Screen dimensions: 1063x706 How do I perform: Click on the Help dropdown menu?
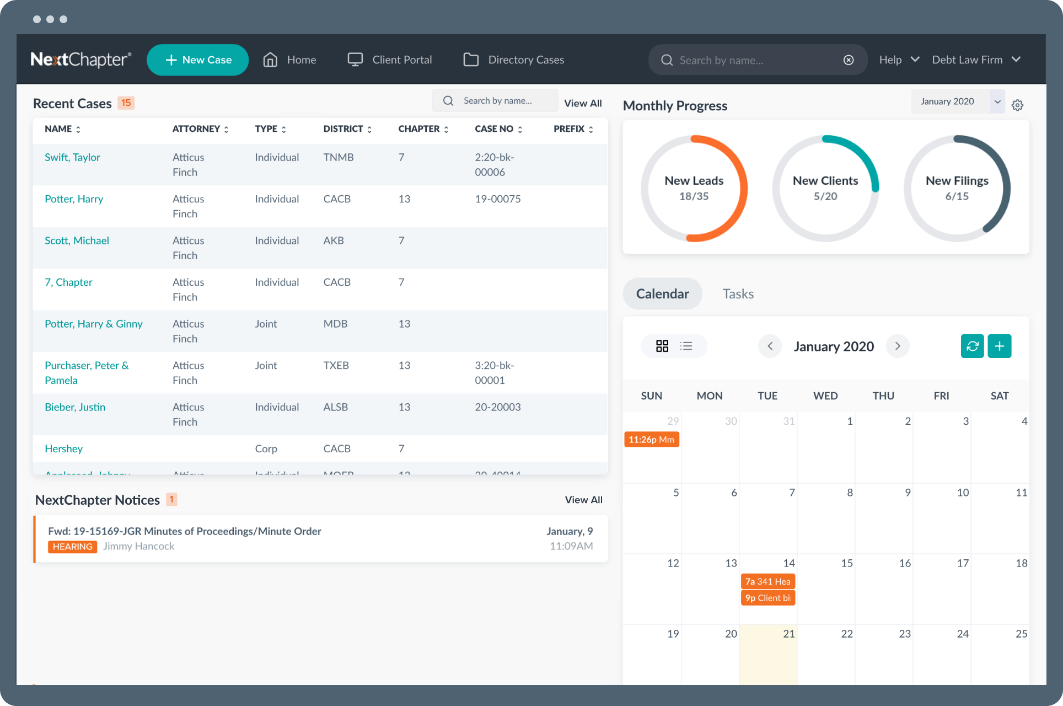[899, 59]
